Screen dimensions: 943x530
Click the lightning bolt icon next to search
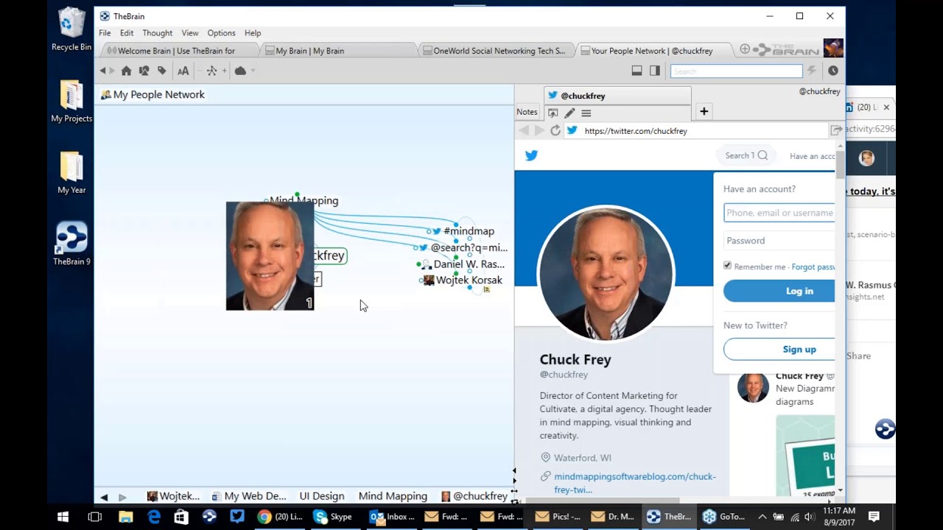click(812, 71)
